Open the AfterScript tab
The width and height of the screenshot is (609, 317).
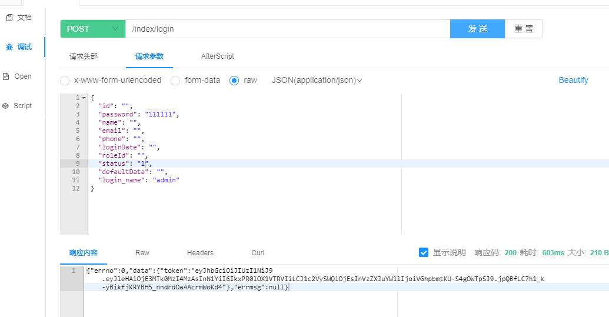point(217,56)
